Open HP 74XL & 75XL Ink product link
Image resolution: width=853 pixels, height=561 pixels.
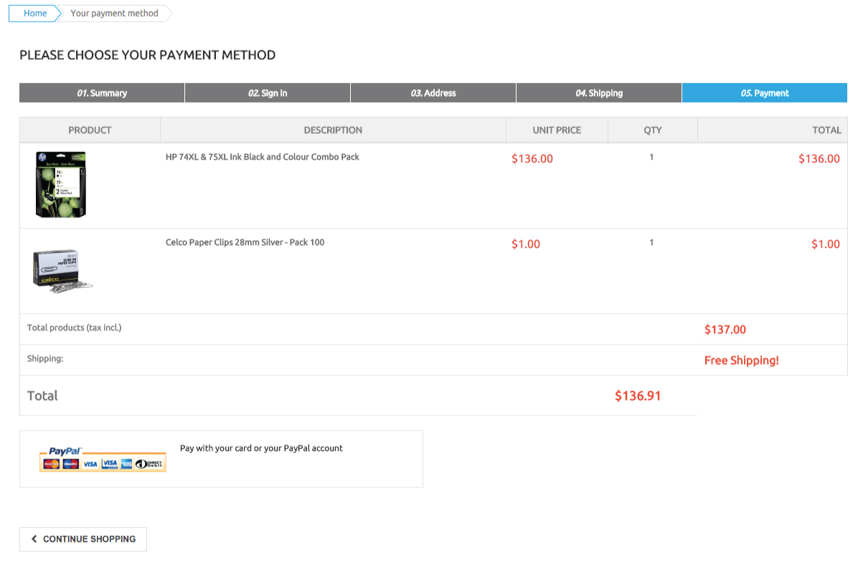tap(262, 157)
